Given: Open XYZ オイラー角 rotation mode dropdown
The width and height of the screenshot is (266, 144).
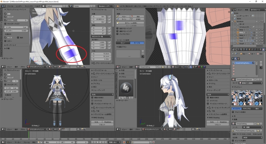Looking at the screenshot, I should pos(101,36).
